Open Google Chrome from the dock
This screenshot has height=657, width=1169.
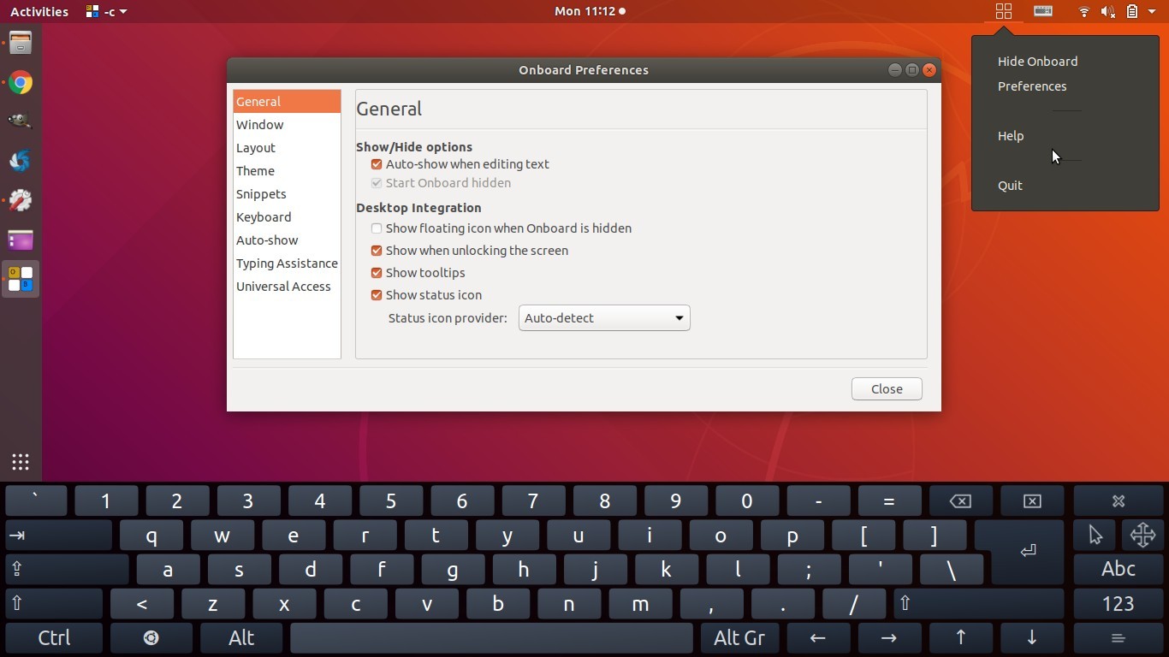point(21,82)
